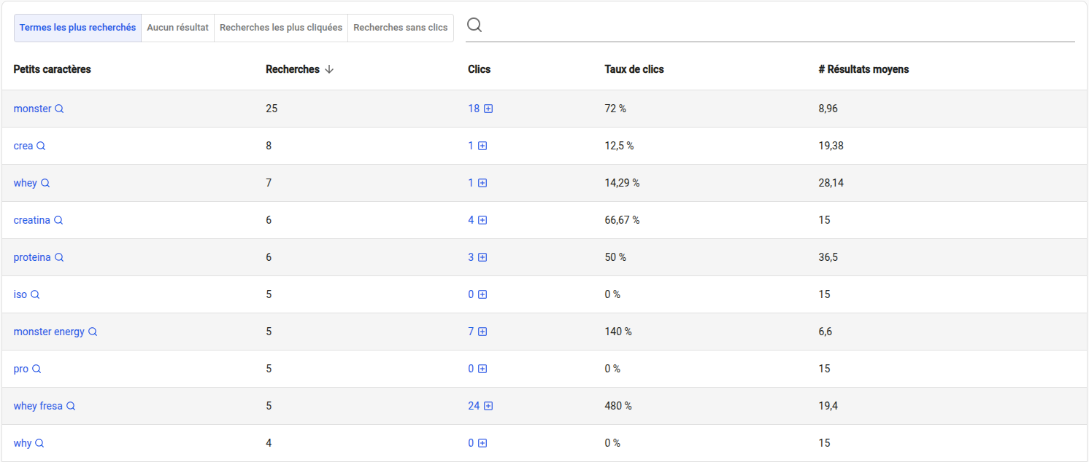Open the iso search term link
1089x462 pixels.
point(20,294)
